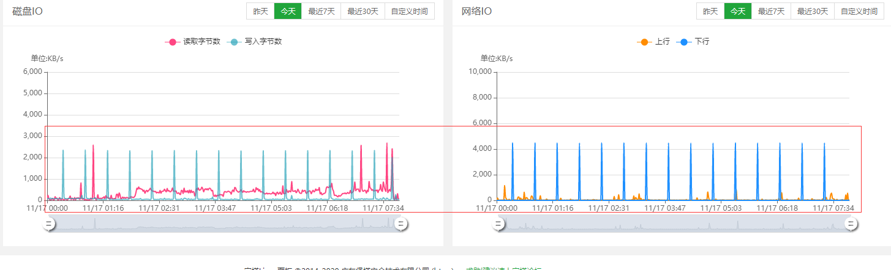Click the 网络IO panel title
Viewport: 891px width, 270px height.
[x=476, y=11]
